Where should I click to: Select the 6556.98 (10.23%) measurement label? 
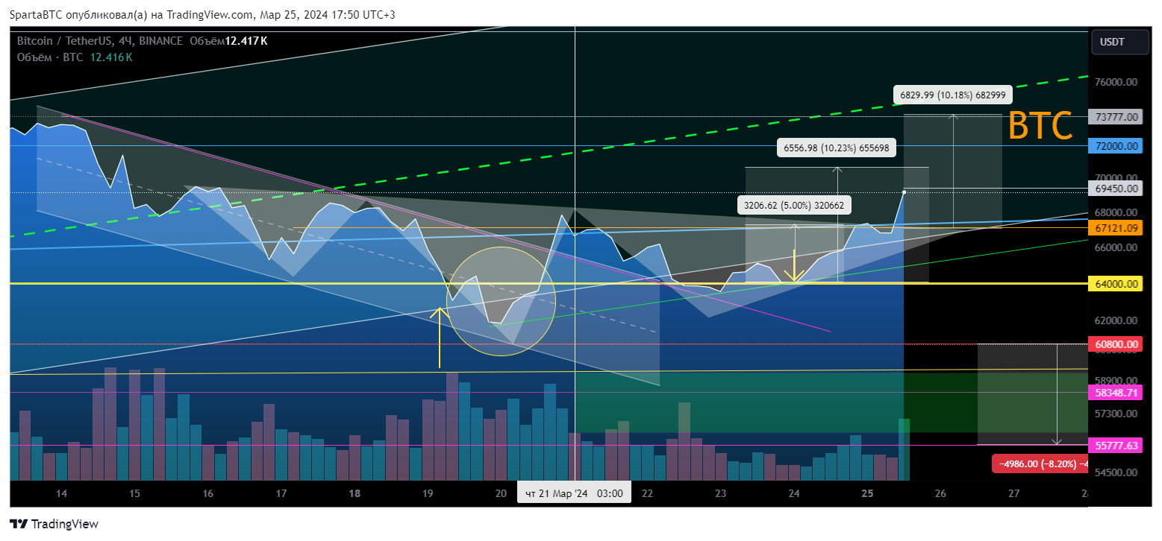[x=836, y=148]
